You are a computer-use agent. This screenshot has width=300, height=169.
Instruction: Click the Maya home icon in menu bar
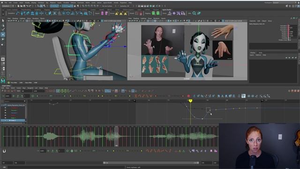coord(2,3)
